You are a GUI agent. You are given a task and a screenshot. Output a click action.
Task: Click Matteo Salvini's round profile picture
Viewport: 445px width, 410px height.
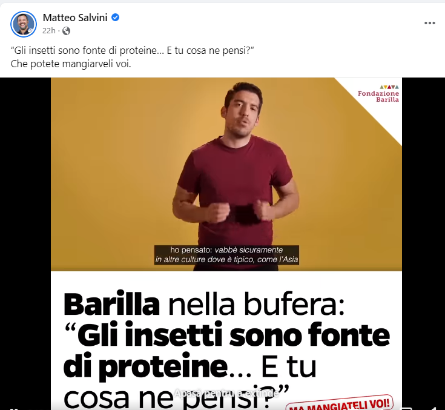point(24,24)
